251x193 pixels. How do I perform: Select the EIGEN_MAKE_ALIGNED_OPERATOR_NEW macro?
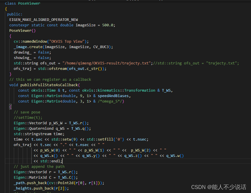point(44,19)
